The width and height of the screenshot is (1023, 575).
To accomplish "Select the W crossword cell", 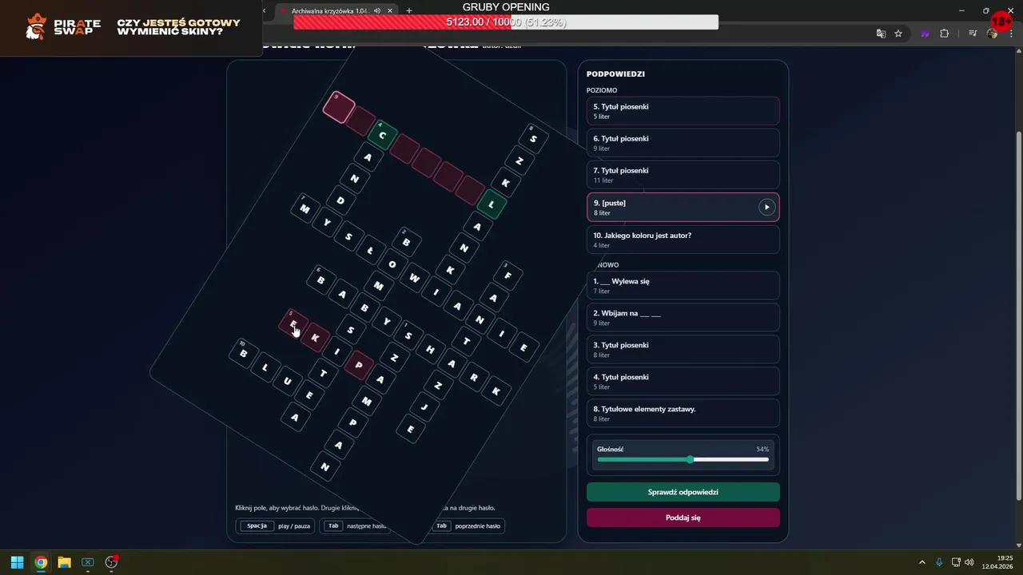I will pos(414,278).
